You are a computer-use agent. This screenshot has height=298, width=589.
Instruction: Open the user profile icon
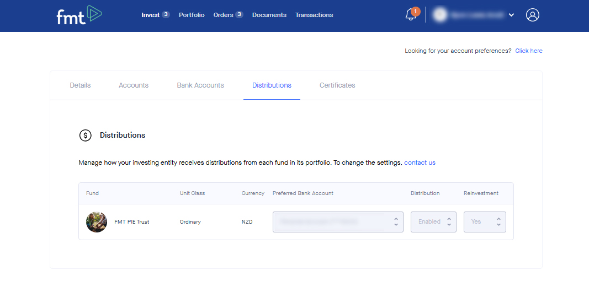(x=532, y=15)
